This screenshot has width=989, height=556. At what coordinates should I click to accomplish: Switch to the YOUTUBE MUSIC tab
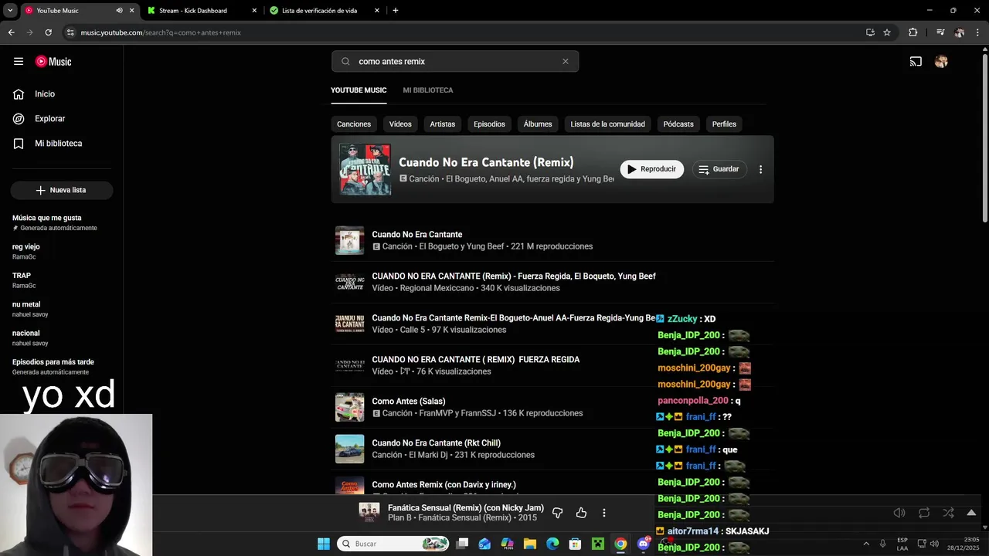coord(359,90)
